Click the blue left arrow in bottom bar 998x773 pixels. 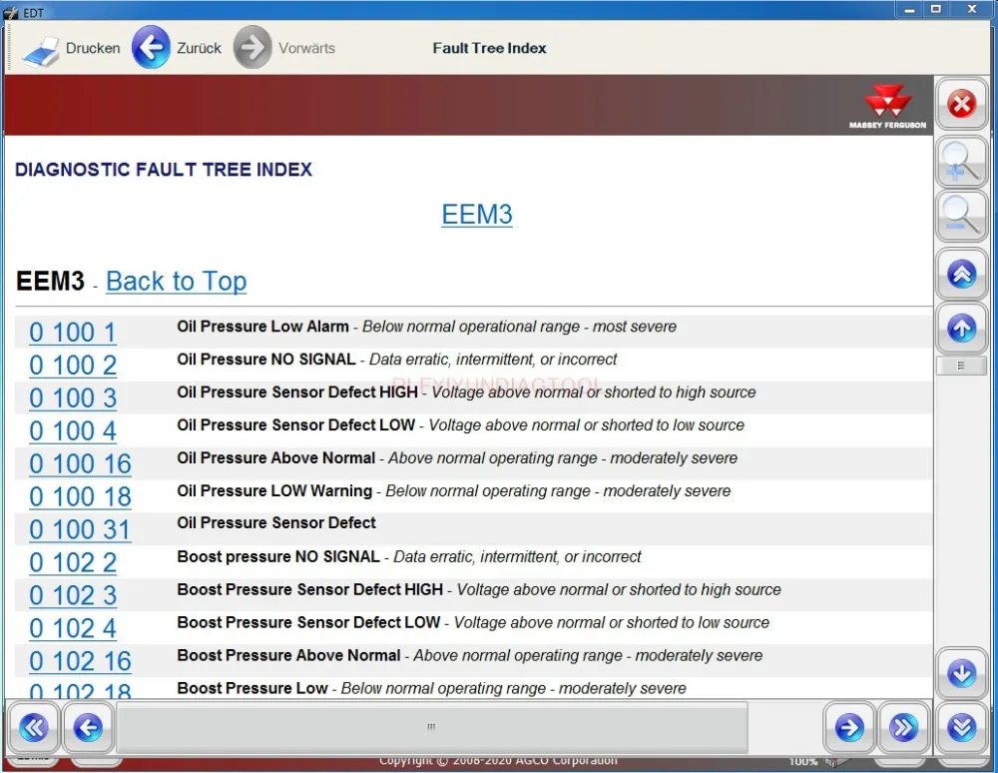[x=88, y=729]
